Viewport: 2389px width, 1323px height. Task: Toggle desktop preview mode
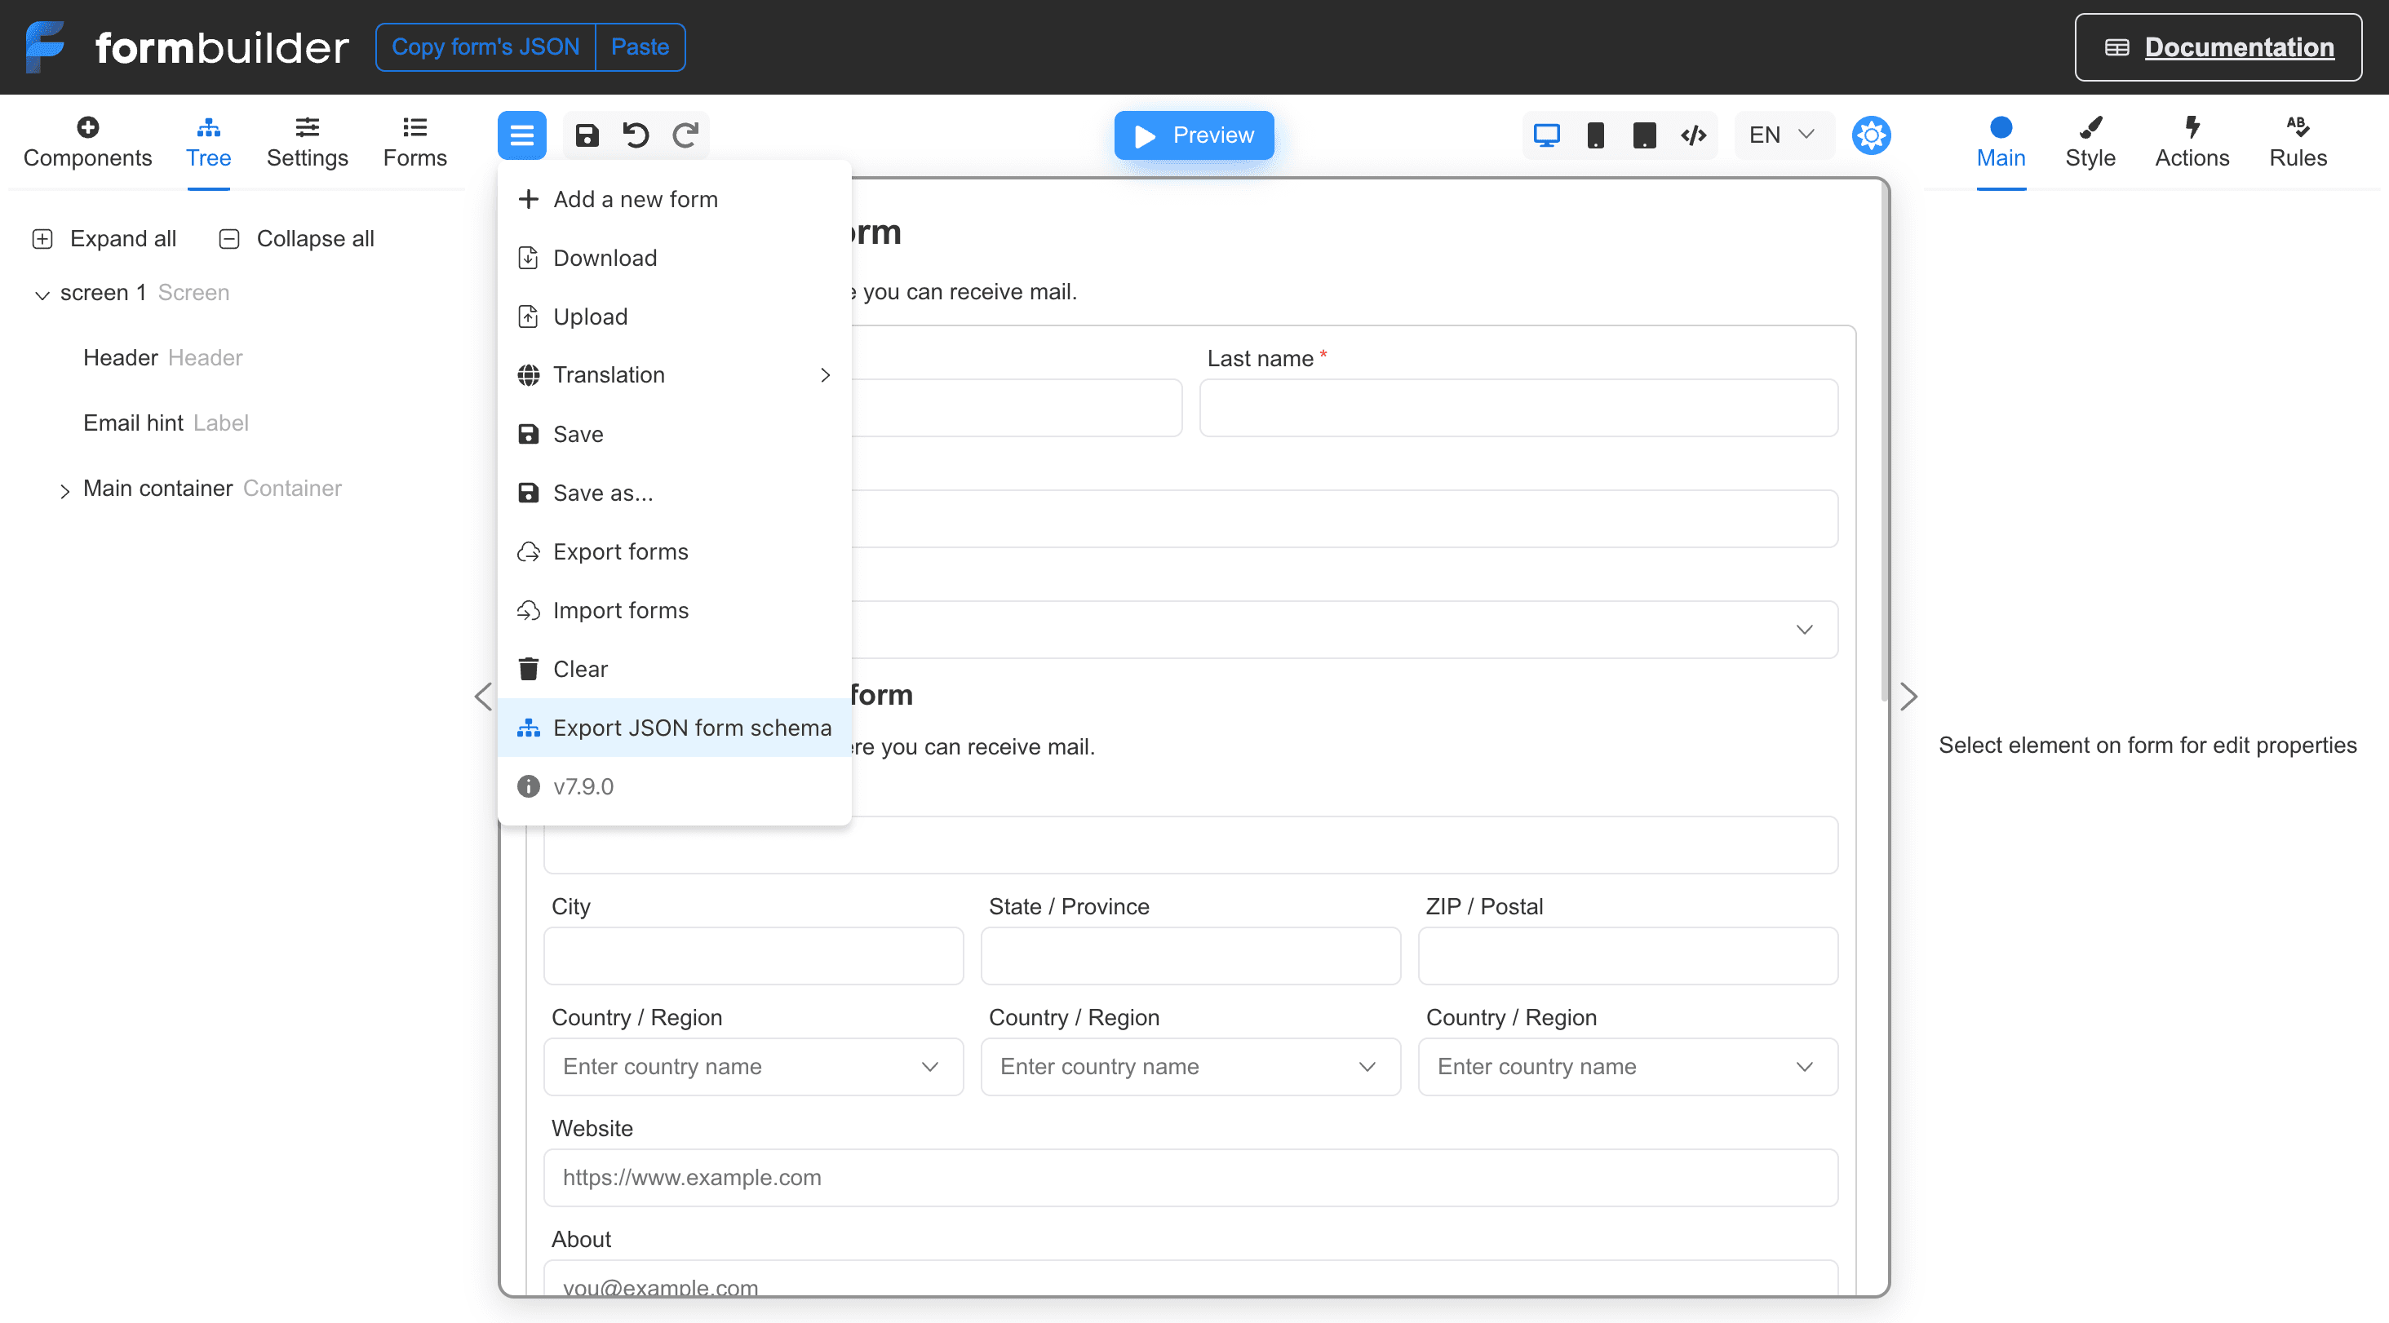tap(1546, 135)
